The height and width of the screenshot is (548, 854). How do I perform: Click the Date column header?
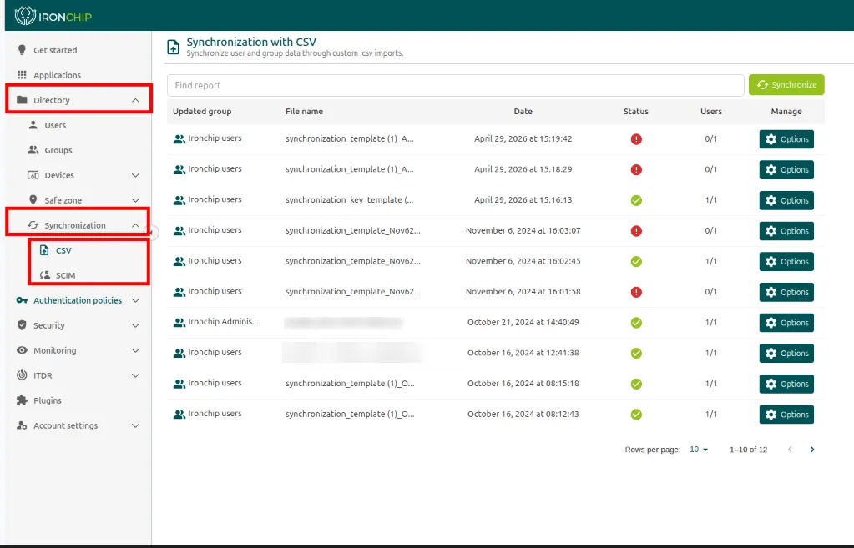click(523, 112)
